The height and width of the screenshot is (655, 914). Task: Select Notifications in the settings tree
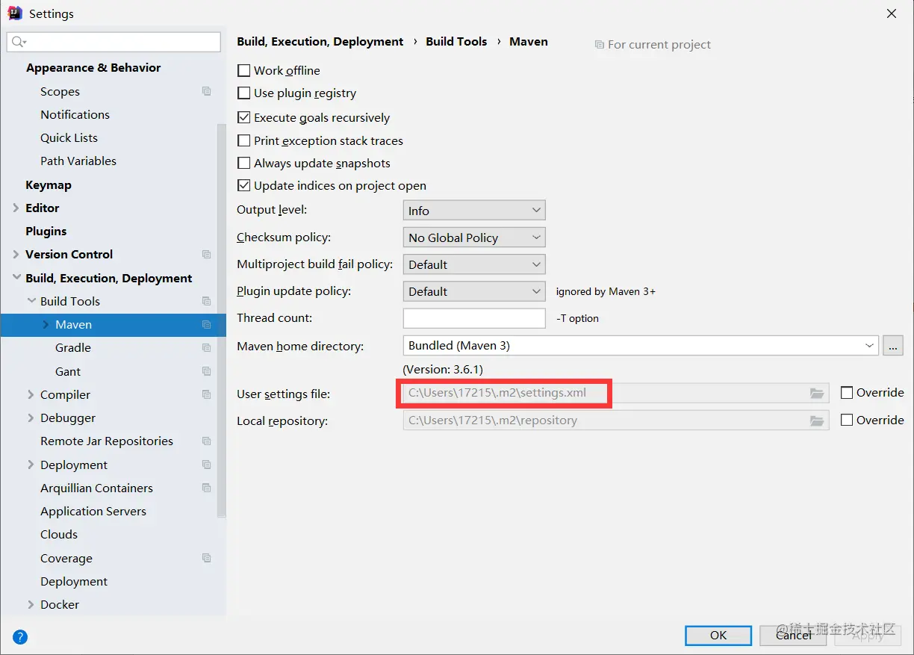75,115
